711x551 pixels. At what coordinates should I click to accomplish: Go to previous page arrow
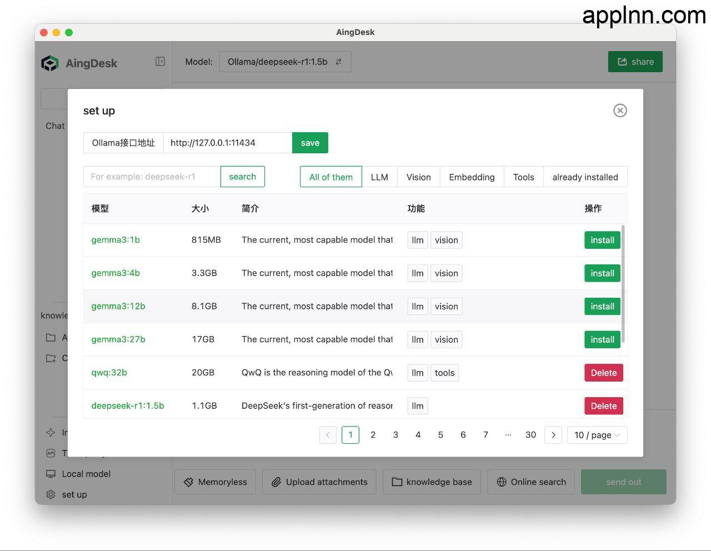pos(328,435)
